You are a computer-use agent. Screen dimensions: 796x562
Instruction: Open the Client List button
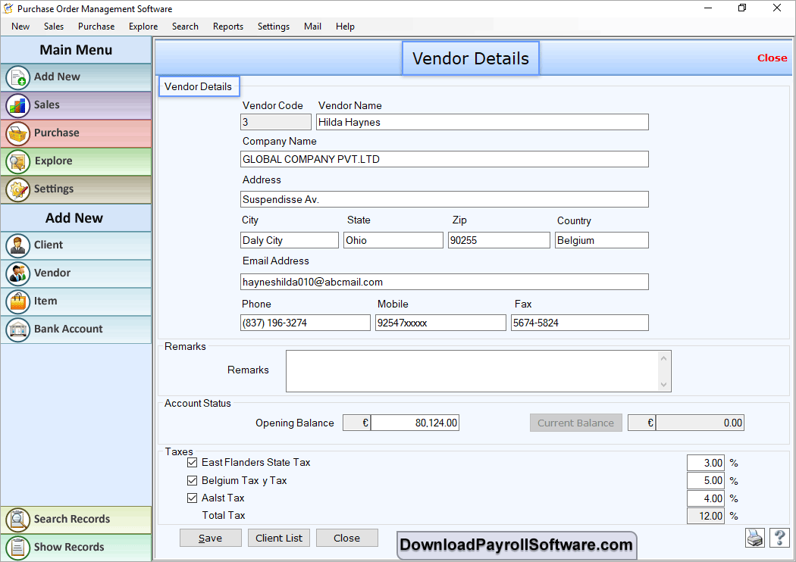pyautogui.click(x=279, y=538)
